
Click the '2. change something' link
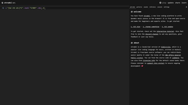click(x=151, y=27)
